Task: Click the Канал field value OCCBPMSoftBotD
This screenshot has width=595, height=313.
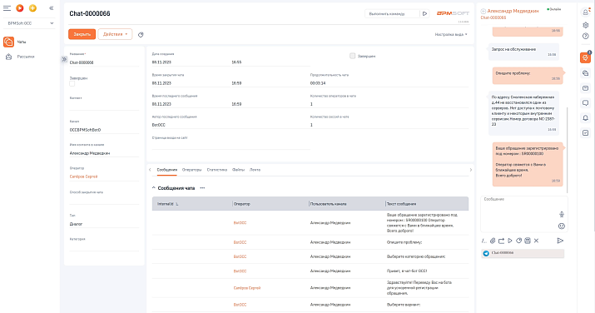Action: 104,130
